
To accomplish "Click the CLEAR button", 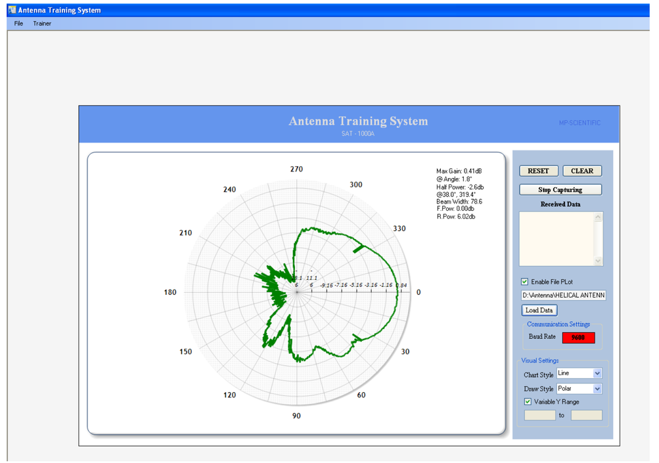I will pos(582,171).
